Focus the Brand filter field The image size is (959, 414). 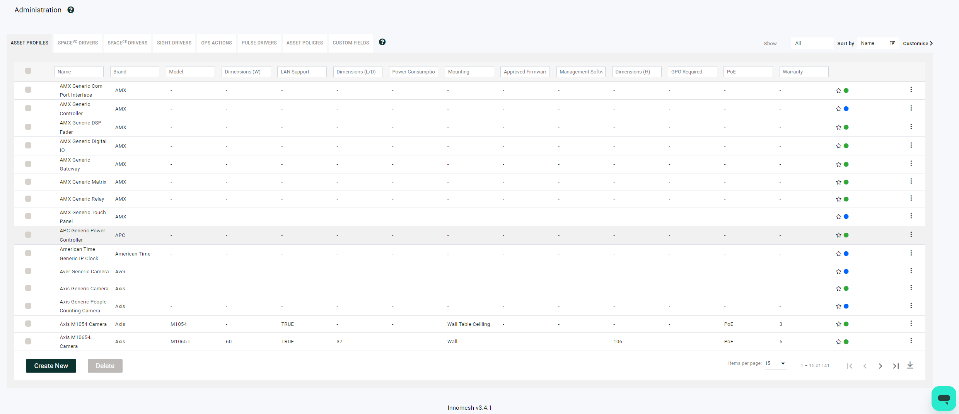point(135,72)
